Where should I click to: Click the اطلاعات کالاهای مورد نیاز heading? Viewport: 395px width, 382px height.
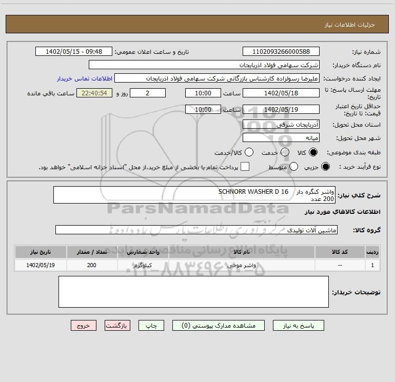pos(343,212)
